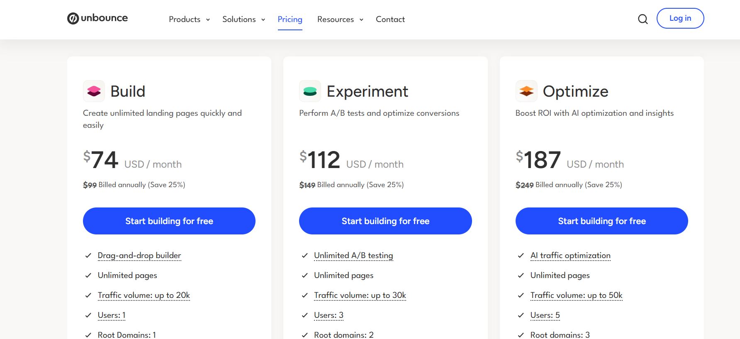740x339 pixels.
Task: Click checkmark beside Users: 1
Action: point(88,315)
